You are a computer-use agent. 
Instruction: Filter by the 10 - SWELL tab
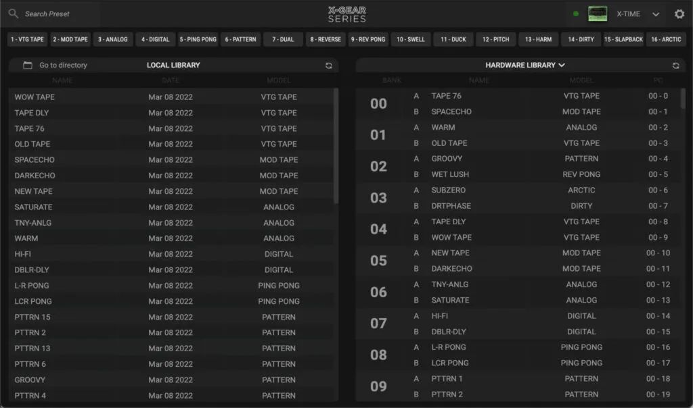[x=411, y=40]
